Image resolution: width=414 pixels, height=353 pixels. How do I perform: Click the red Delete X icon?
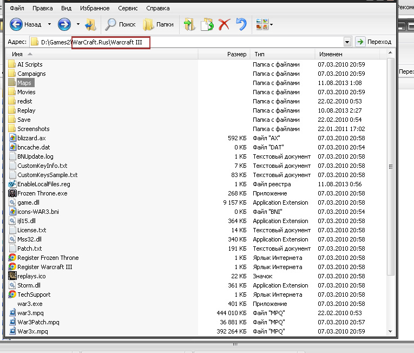point(225,24)
